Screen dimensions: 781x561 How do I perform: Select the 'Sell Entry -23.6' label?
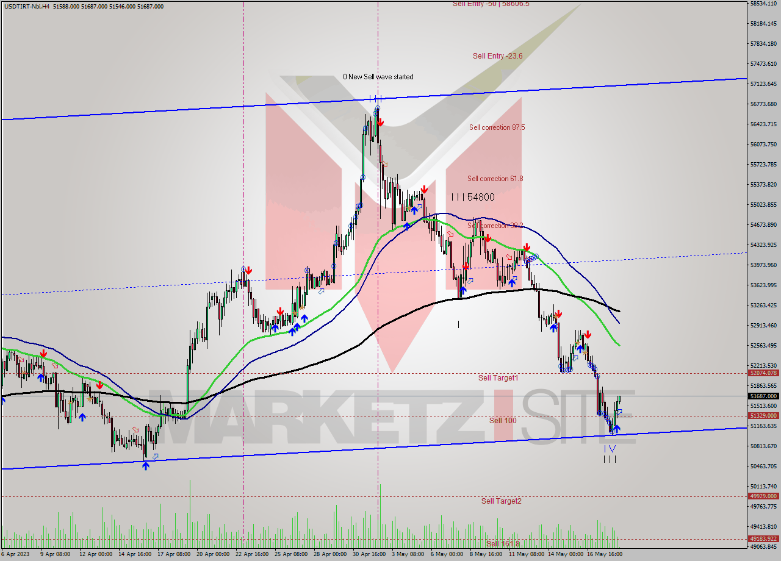497,55
